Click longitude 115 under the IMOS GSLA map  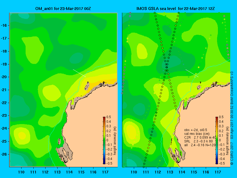tap(194, 172)
